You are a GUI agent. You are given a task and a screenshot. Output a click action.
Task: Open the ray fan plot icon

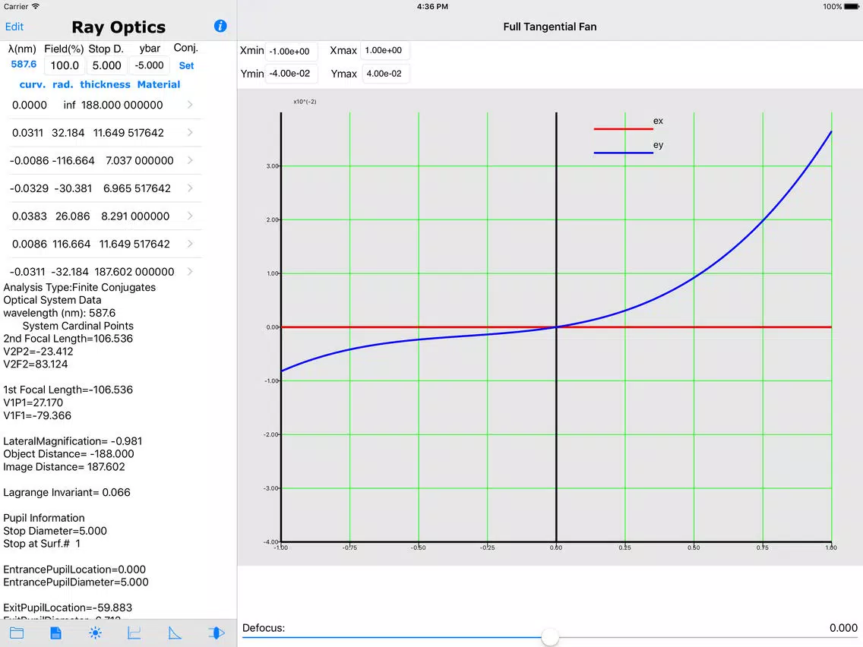(x=134, y=633)
